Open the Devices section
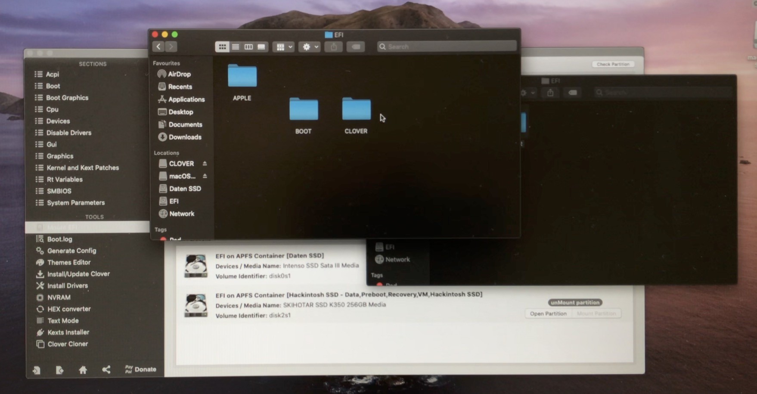This screenshot has width=757, height=394. [53, 121]
